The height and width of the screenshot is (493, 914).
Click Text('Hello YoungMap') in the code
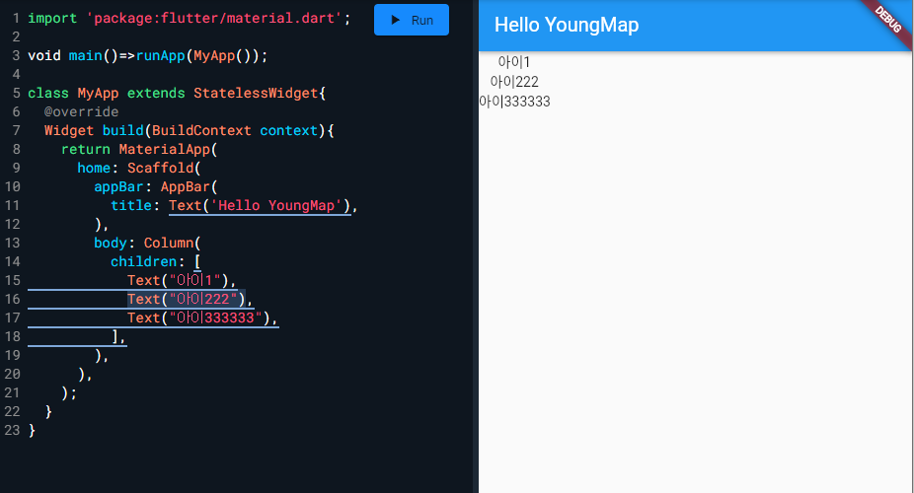(x=260, y=205)
